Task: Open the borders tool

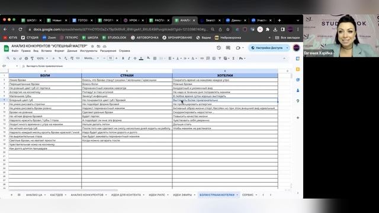Action: tap(155, 58)
